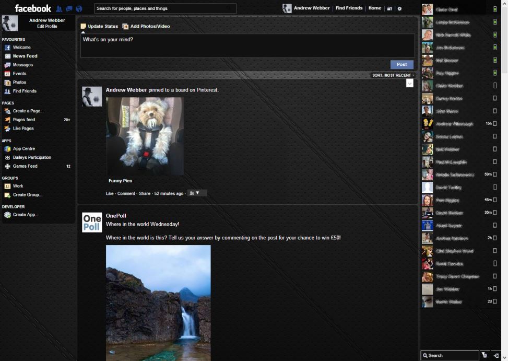Click Andrew Webber avatar in Pinterest post

tap(92, 97)
